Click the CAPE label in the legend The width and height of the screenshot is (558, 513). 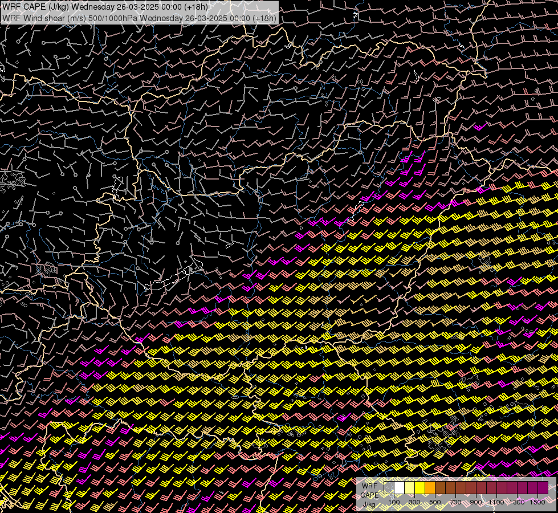[x=369, y=495]
